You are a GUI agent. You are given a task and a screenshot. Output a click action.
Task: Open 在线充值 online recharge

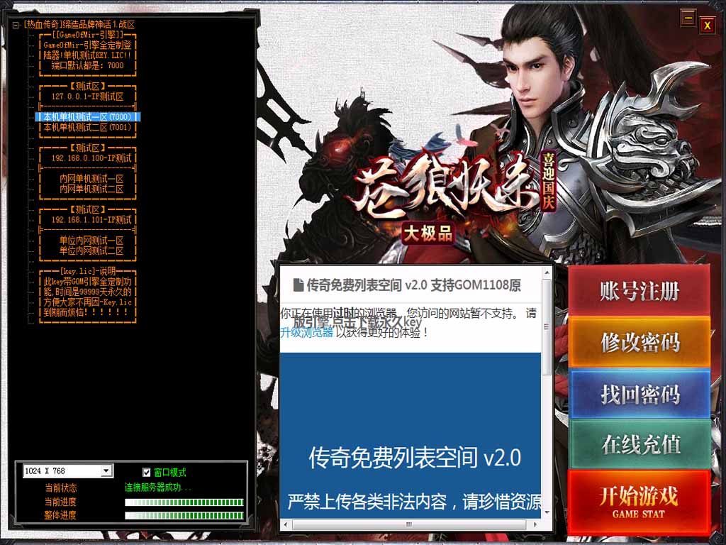tap(639, 444)
